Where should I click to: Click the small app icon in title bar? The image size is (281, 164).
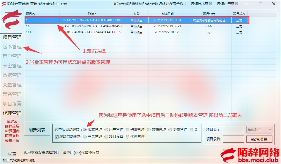pos(4,4)
